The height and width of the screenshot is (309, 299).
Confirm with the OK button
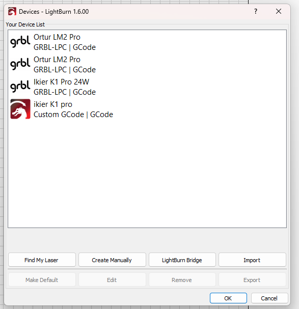pos(228,298)
